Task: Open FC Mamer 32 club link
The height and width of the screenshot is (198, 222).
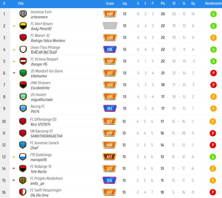Action: pyautogui.click(x=40, y=36)
